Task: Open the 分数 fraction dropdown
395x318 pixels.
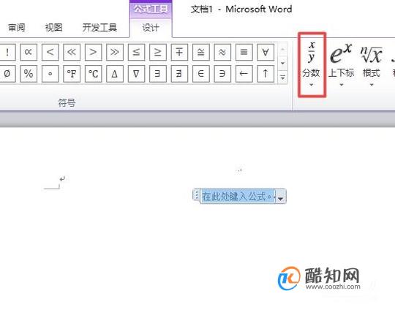Action: click(312, 64)
